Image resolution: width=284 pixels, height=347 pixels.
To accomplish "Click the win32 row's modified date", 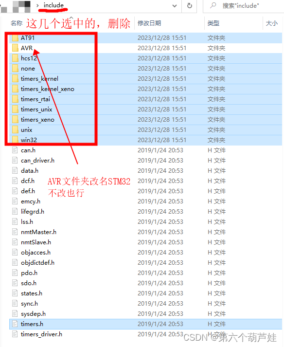I will [x=162, y=140].
